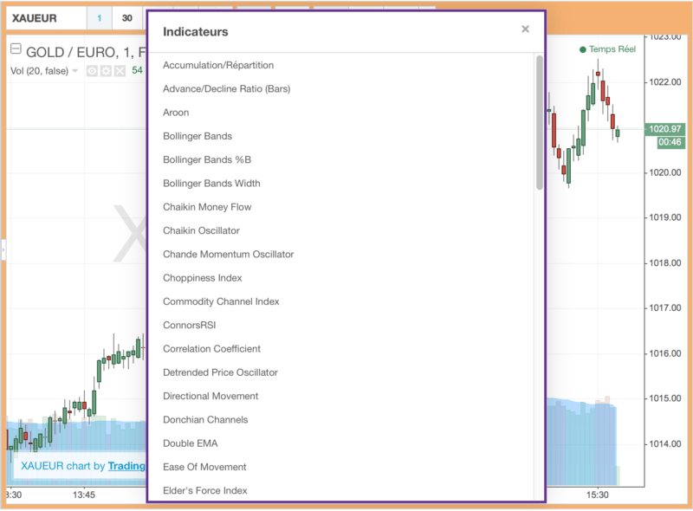
Task: Close the Indicateurs dialog
Action: click(x=525, y=29)
